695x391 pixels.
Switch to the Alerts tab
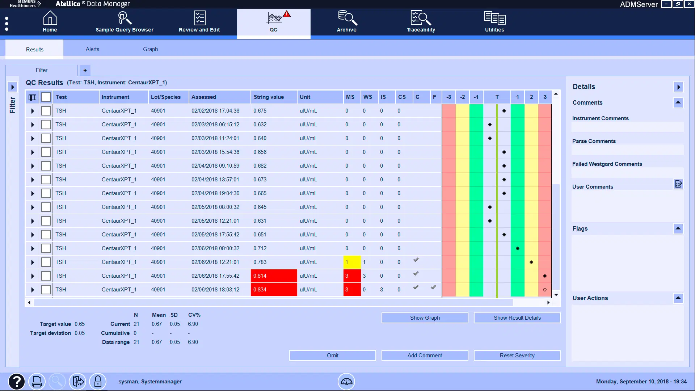click(x=92, y=49)
